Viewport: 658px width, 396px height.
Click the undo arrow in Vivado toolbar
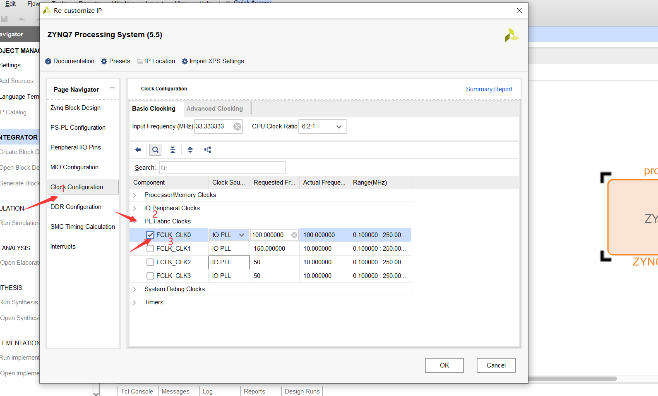[x=22, y=19]
